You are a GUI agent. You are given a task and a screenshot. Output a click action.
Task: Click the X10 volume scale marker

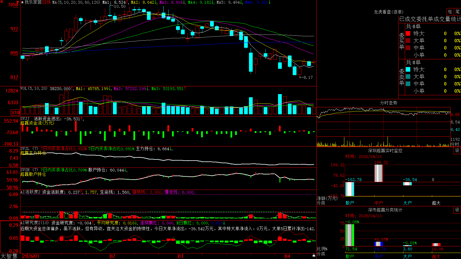click(x=15, y=113)
